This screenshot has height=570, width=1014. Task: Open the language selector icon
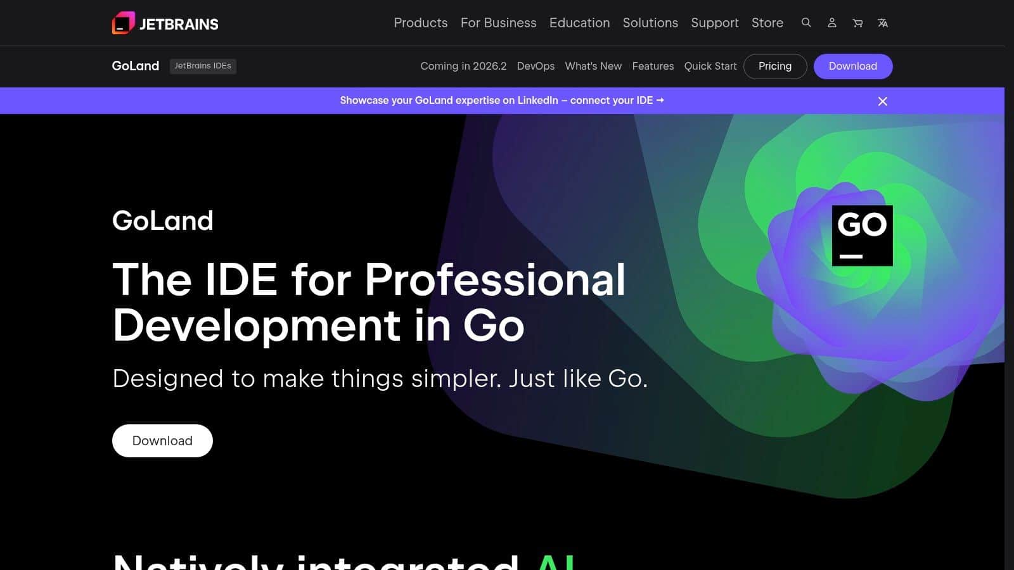883,23
